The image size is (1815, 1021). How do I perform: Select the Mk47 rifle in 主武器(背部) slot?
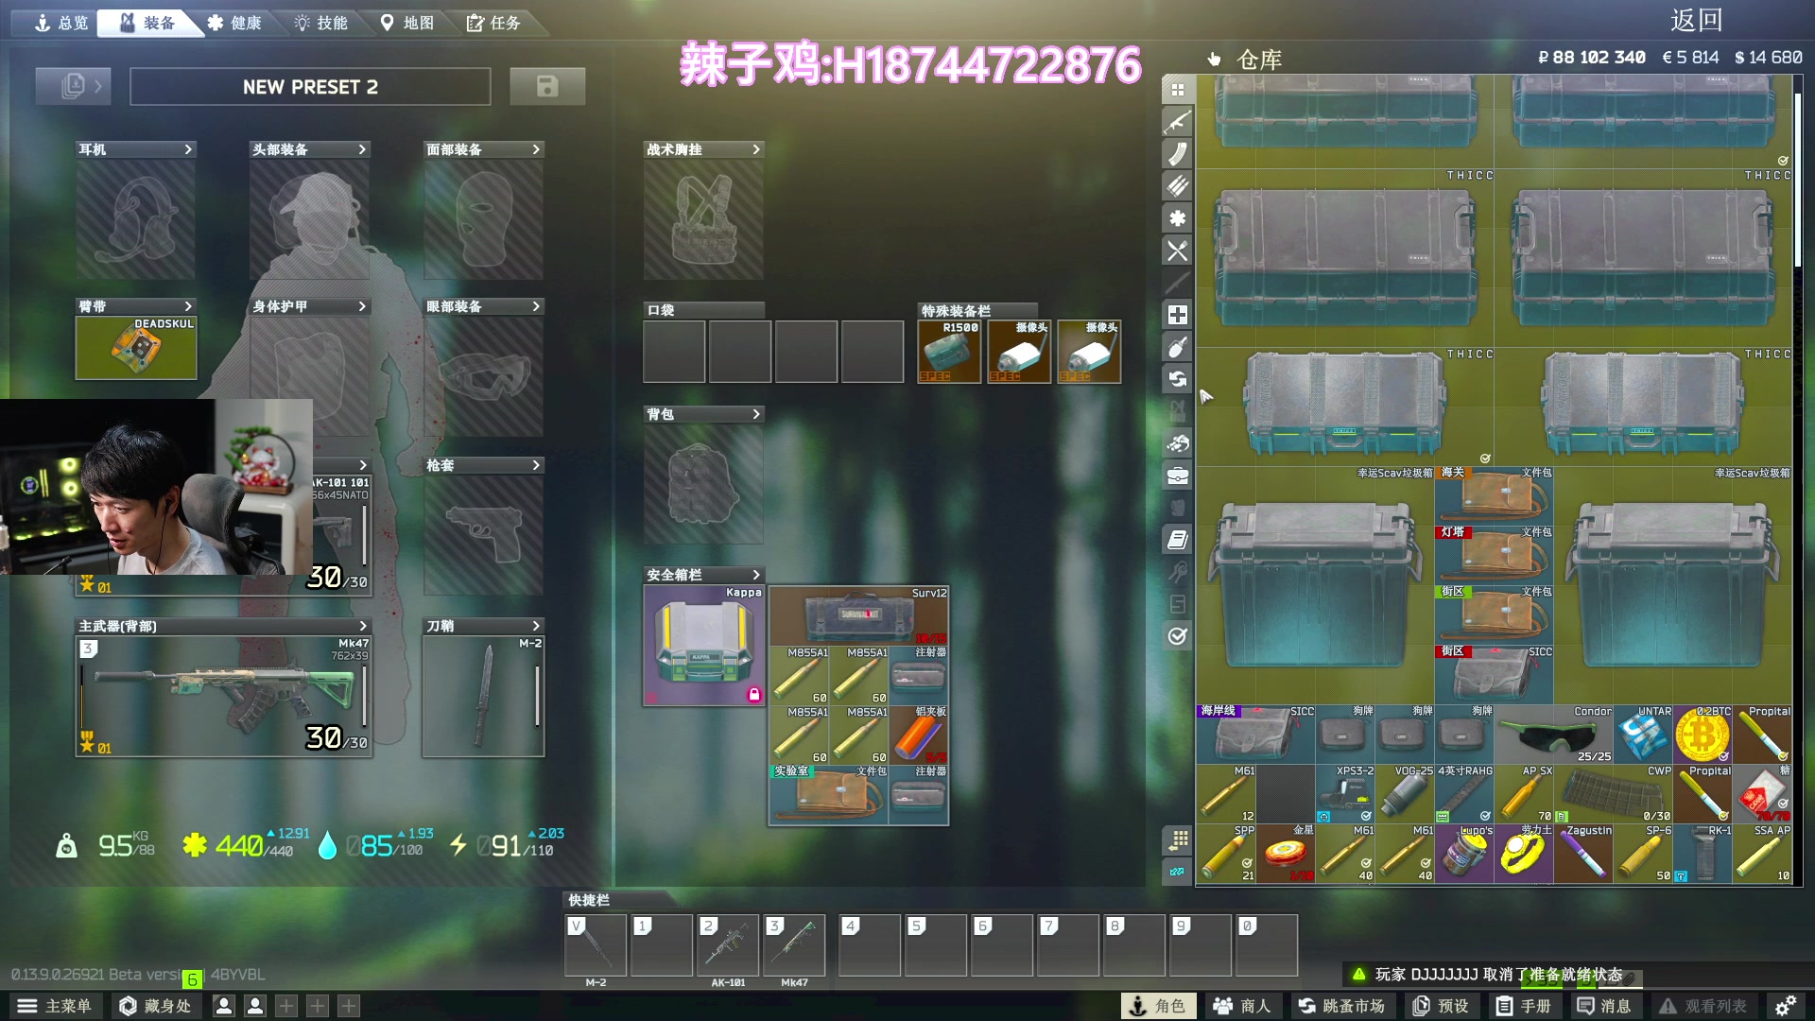click(x=224, y=696)
